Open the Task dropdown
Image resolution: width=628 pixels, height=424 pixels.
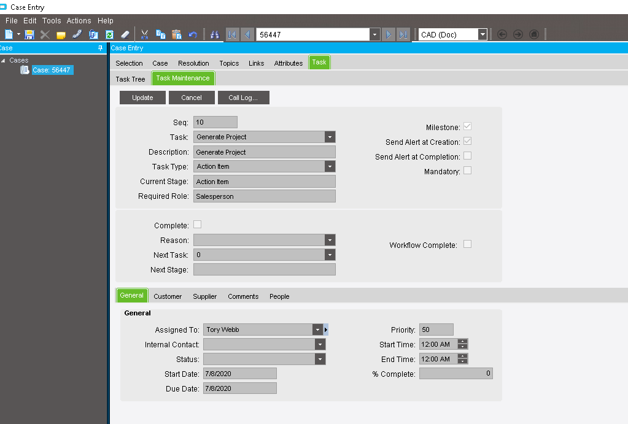[x=330, y=137]
